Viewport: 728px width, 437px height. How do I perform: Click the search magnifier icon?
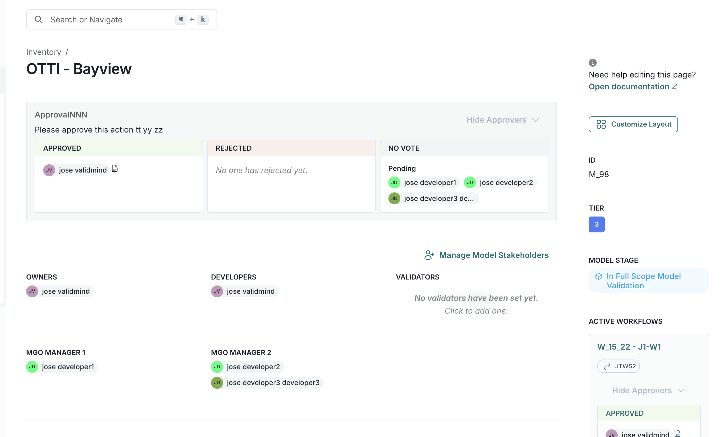click(39, 19)
